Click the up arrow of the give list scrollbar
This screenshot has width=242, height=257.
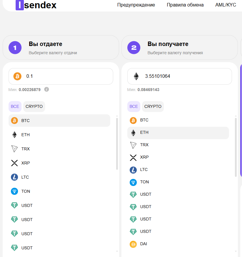117,116
